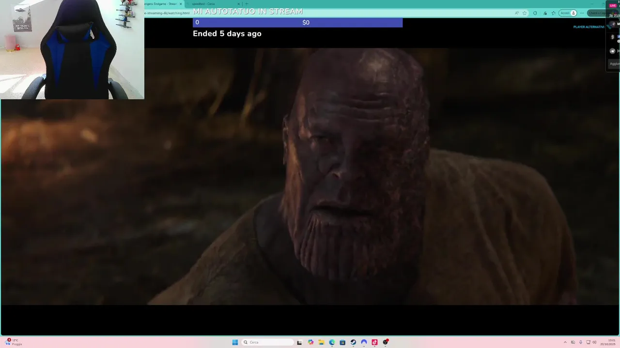Image resolution: width=620 pixels, height=348 pixels.
Task: Show hidden system tray icons
Action: tap(565, 342)
